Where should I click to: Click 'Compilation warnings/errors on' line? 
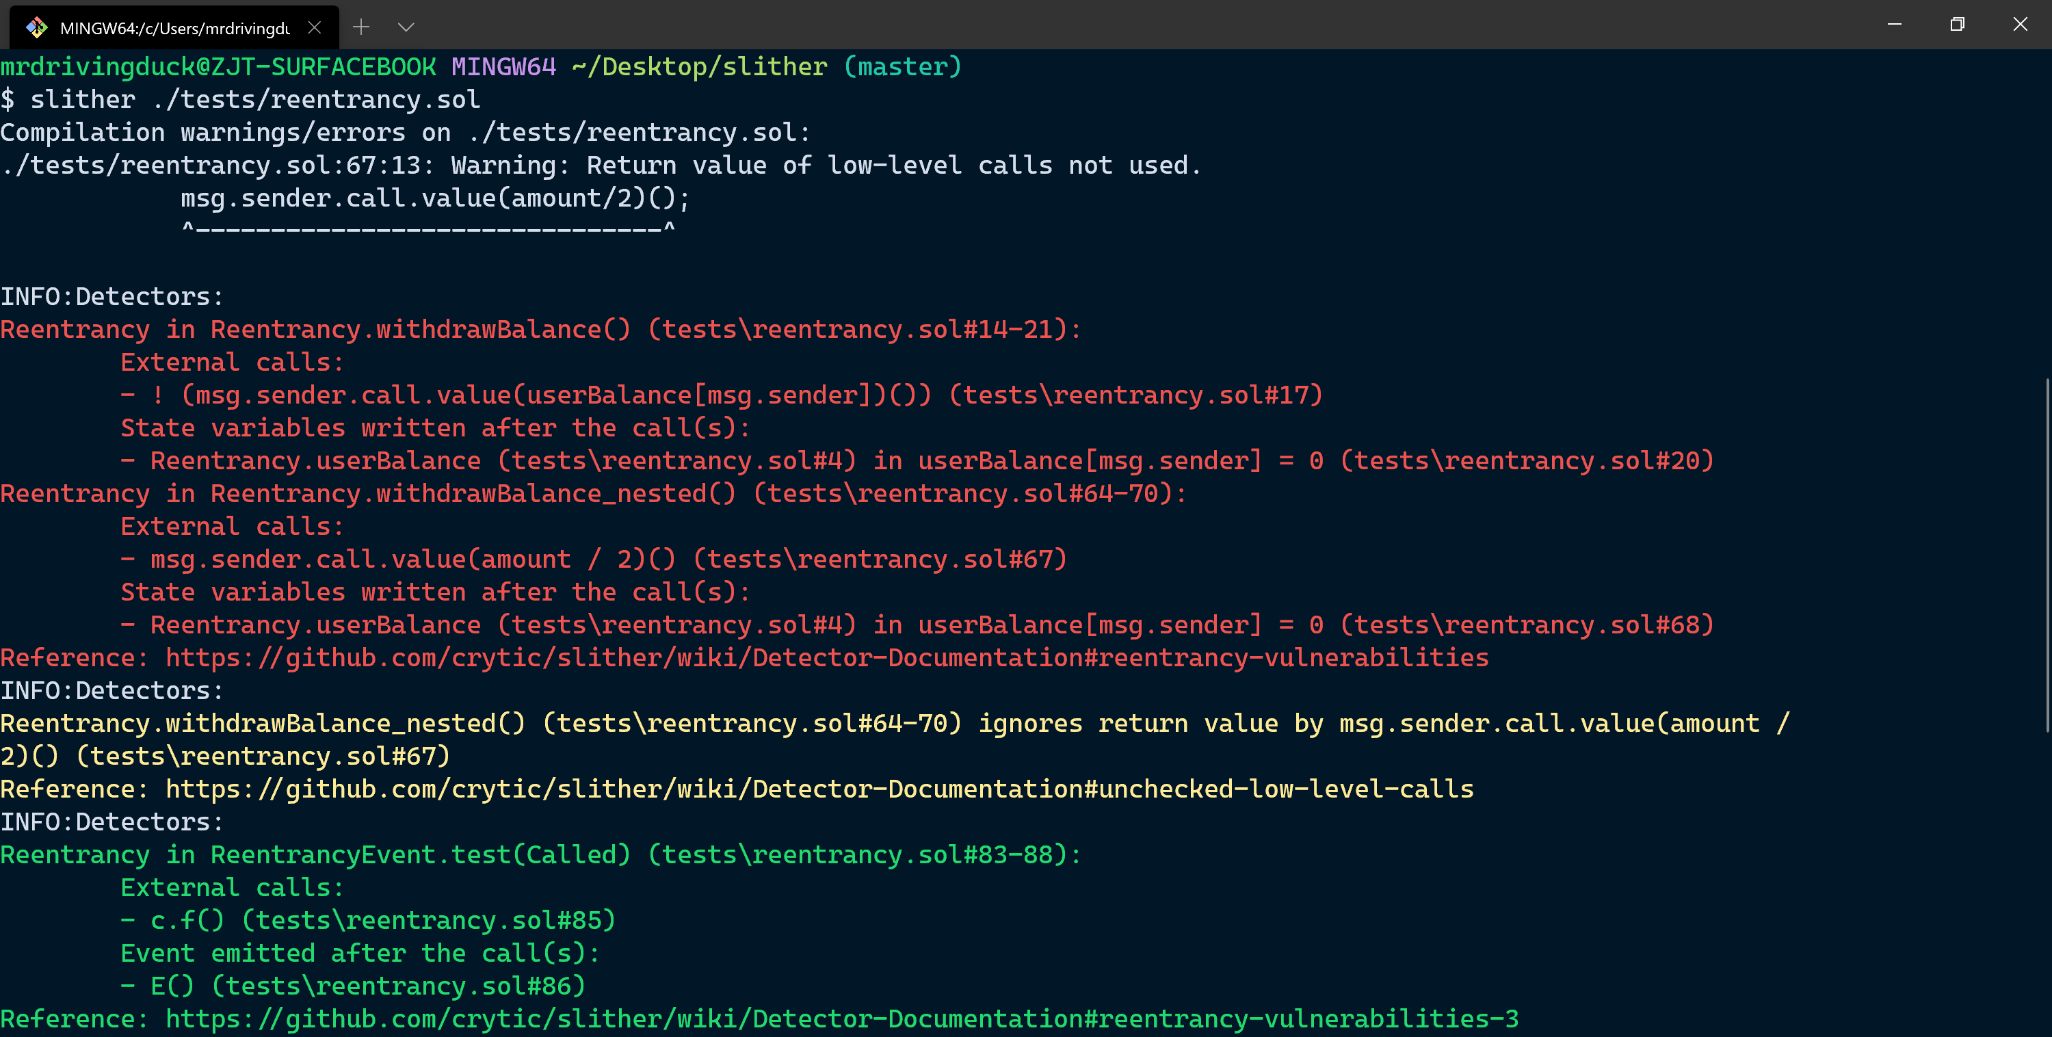pyautogui.click(x=406, y=132)
